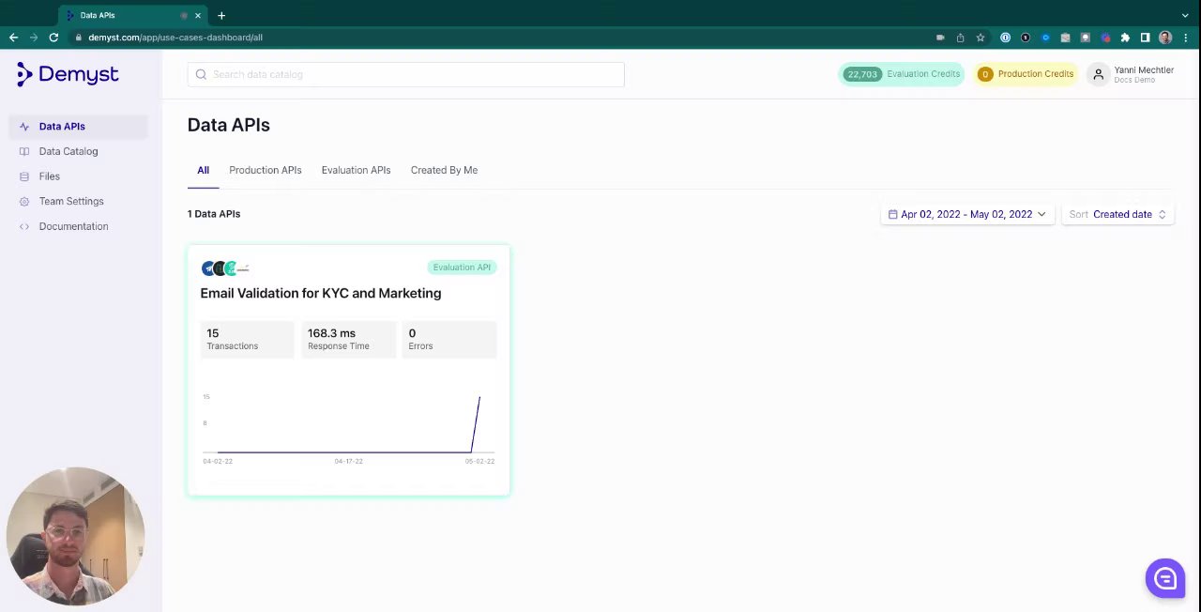Open the Chrome tab search chevron
The height and width of the screenshot is (612, 1201).
[1185, 15]
